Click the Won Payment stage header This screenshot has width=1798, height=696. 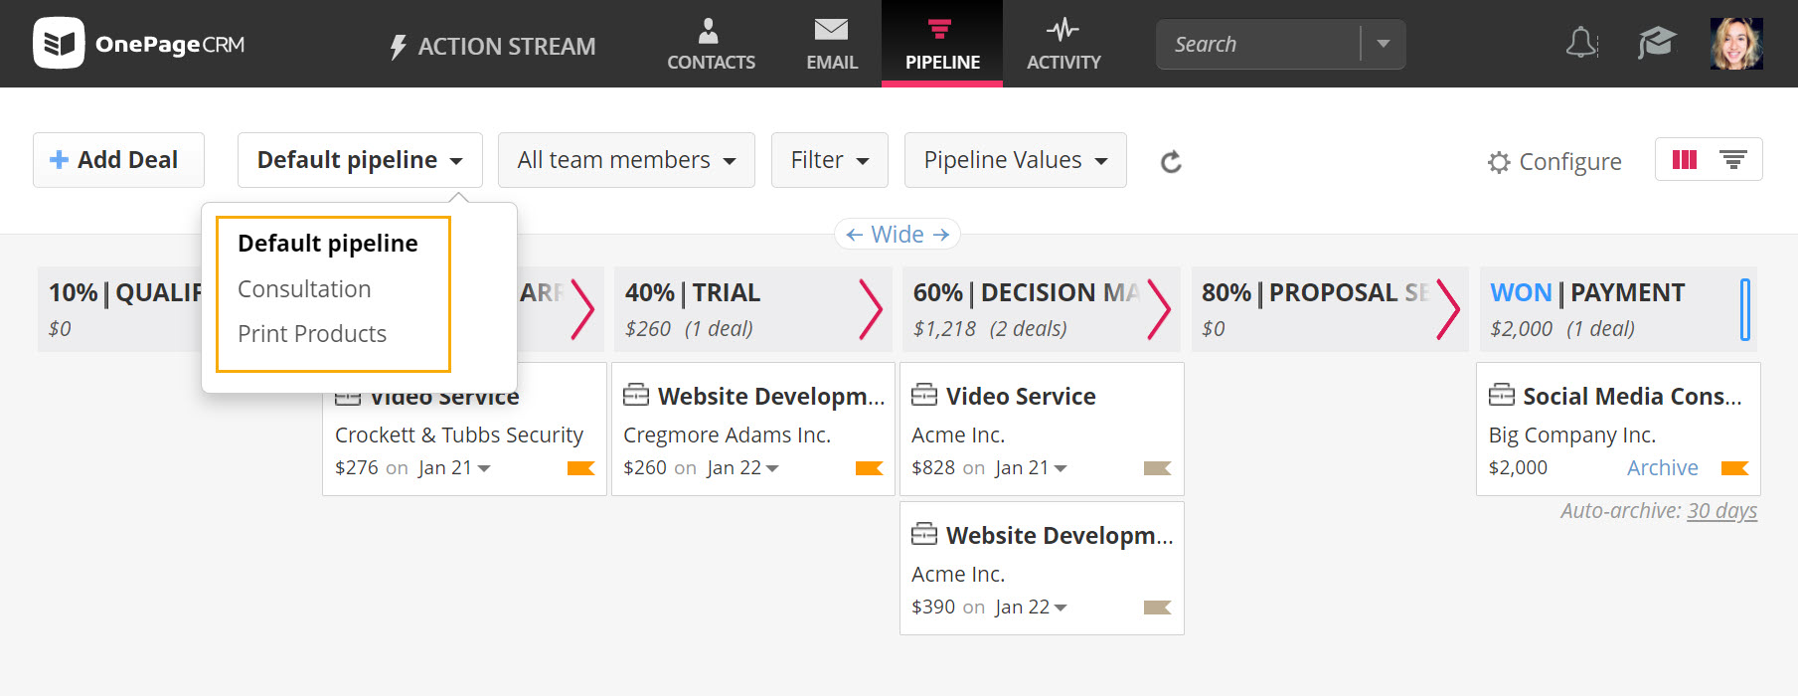point(1618,309)
